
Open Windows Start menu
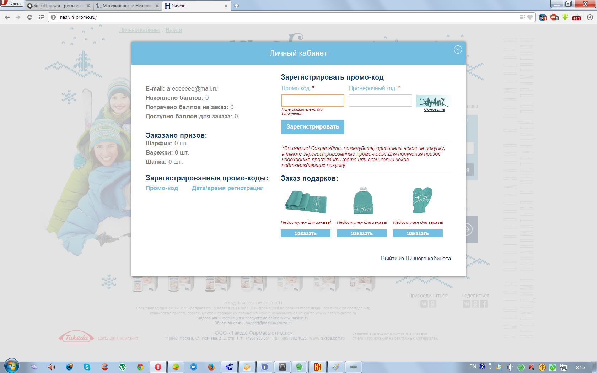point(11,366)
